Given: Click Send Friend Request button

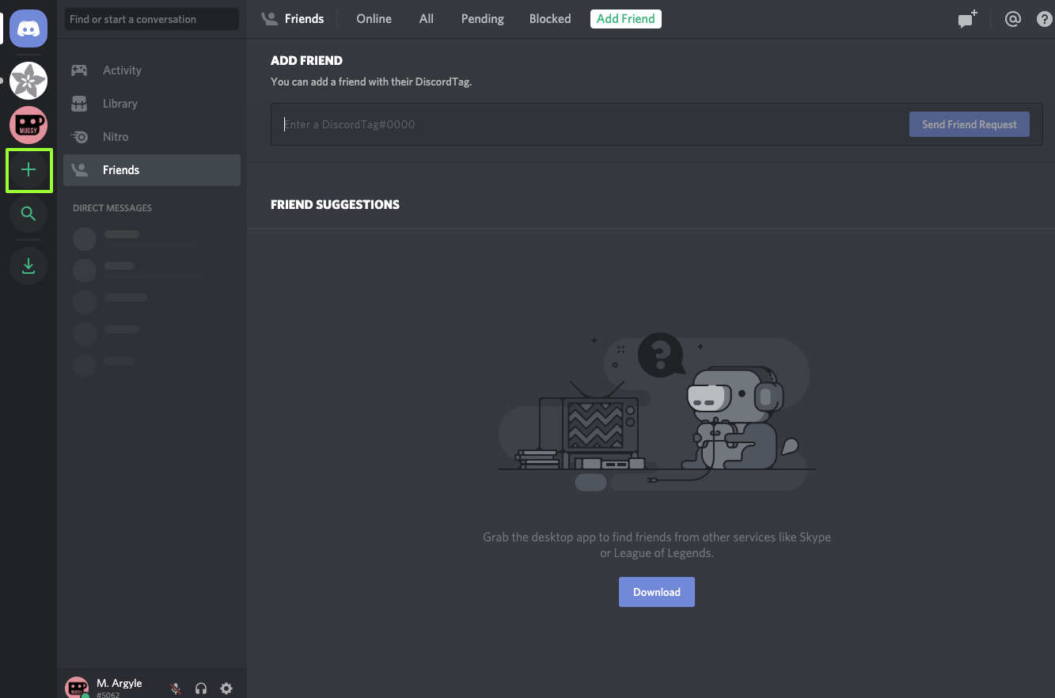Looking at the screenshot, I should (x=970, y=124).
